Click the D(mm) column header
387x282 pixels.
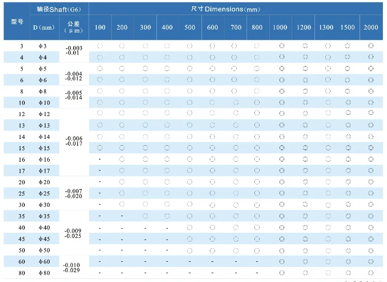coord(44,27)
